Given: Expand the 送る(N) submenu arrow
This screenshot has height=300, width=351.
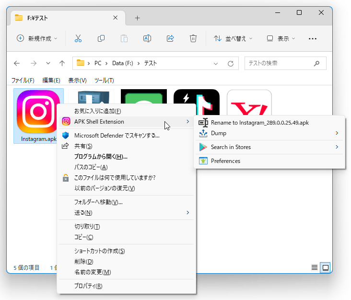Looking at the screenshot, I should [187, 212].
